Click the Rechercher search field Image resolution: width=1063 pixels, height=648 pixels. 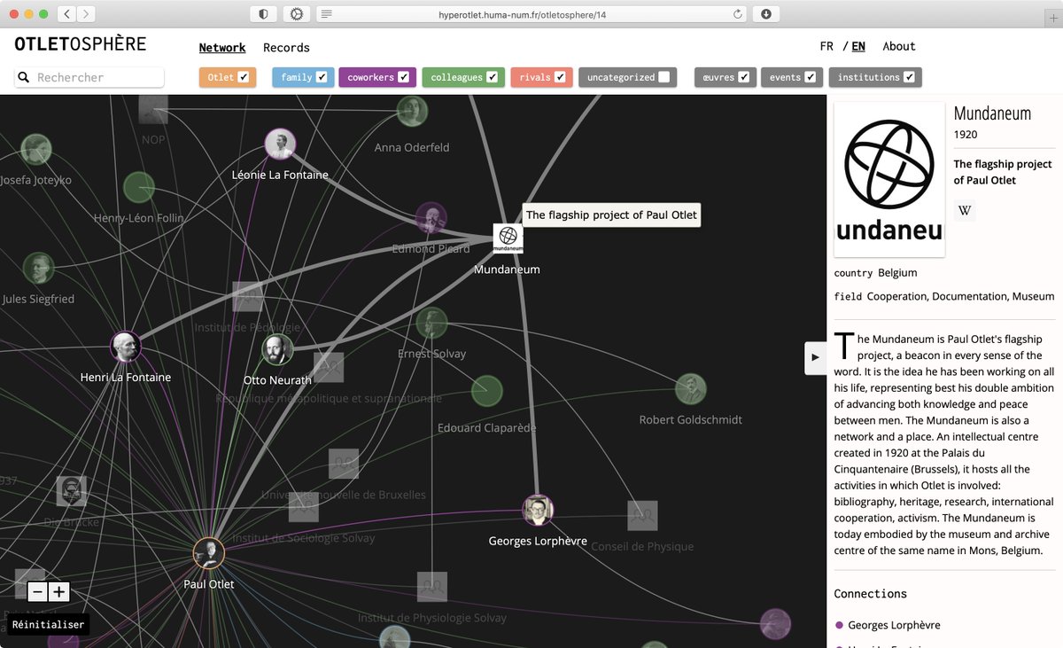click(x=89, y=77)
